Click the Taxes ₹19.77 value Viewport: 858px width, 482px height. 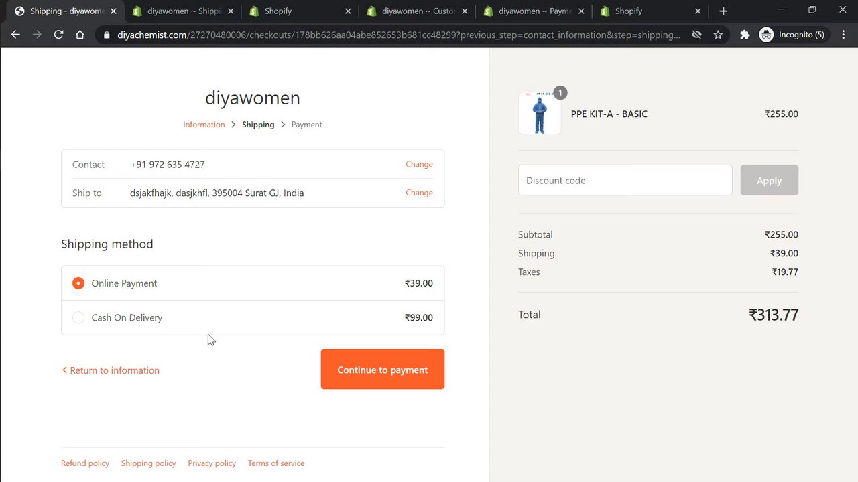[785, 272]
